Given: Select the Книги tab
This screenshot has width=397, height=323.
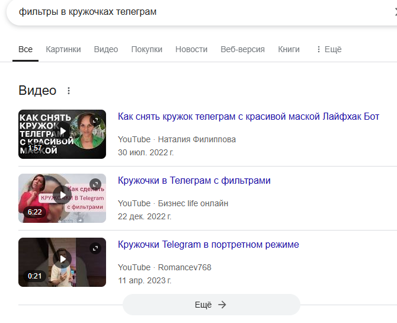Looking at the screenshot, I should [x=289, y=50].
